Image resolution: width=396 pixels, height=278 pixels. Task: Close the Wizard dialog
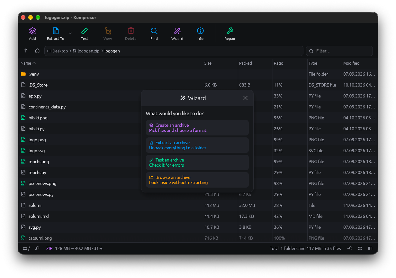pos(245,98)
